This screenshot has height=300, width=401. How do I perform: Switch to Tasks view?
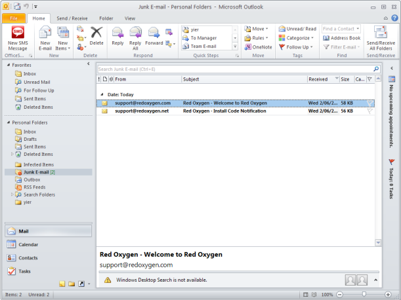point(48,271)
